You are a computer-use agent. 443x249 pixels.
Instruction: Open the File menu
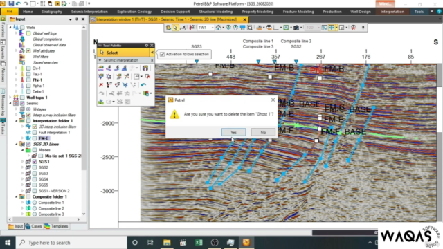tap(10, 12)
